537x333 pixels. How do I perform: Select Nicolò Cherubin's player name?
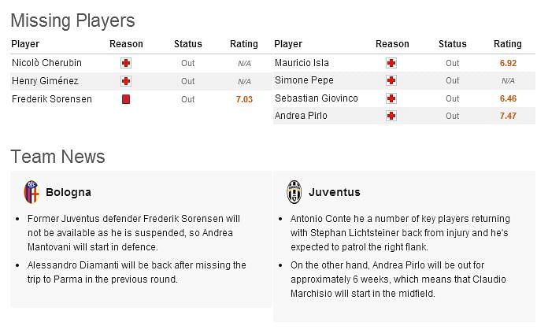(x=46, y=63)
